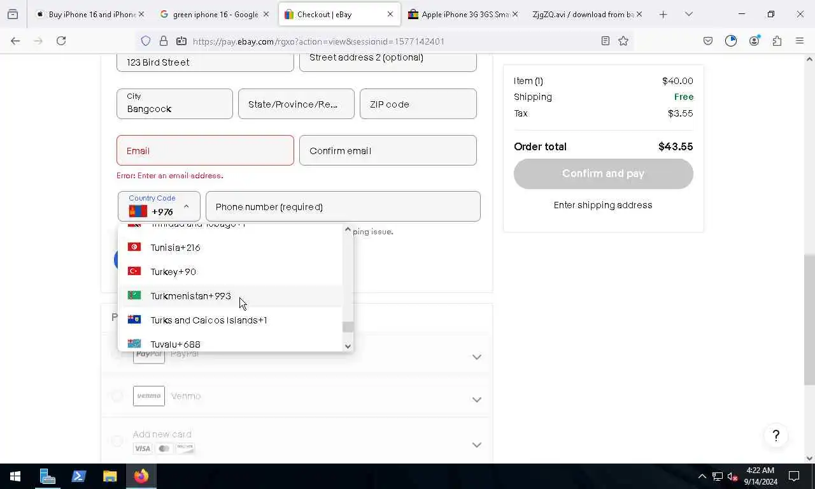The width and height of the screenshot is (815, 489).
Task: Collapse the Country Code dropdown
Action: (159, 206)
